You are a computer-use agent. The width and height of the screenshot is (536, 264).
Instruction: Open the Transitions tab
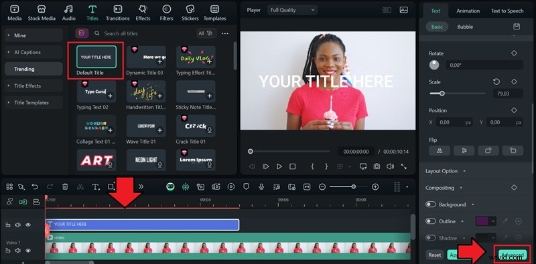tap(118, 13)
